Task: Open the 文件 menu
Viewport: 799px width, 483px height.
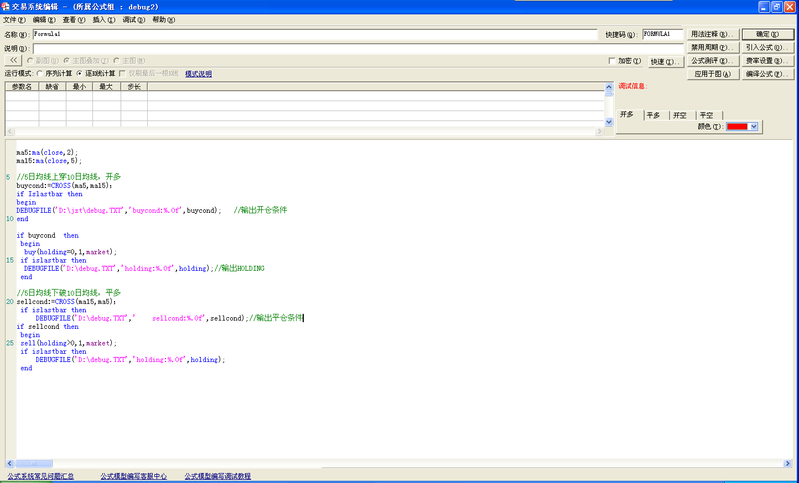Action: click(14, 20)
